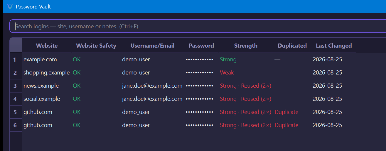This screenshot has width=386, height=151.
Task: Select row header number 5
Action: point(16,112)
